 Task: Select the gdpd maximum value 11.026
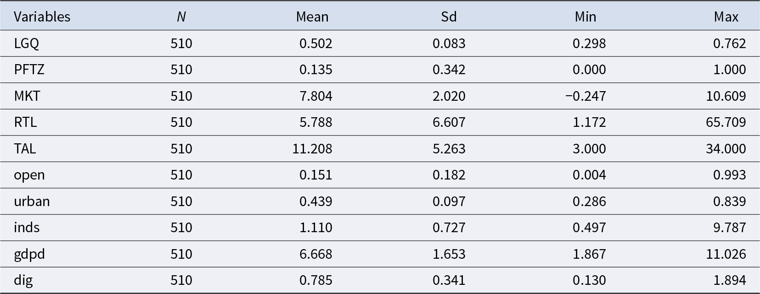(x=726, y=254)
